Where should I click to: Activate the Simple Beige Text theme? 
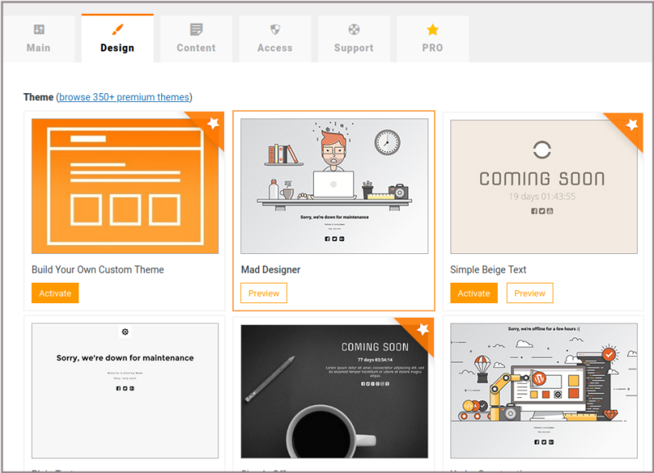click(x=473, y=293)
